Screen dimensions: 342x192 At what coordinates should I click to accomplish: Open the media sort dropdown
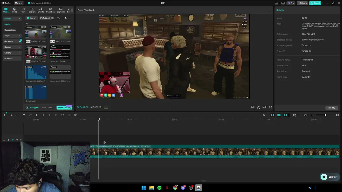[x=59, y=18]
